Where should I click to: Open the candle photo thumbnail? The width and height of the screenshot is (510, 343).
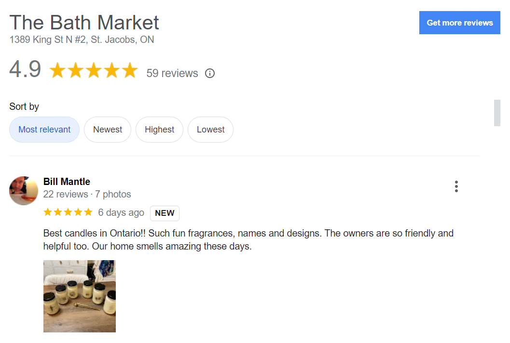pos(80,296)
